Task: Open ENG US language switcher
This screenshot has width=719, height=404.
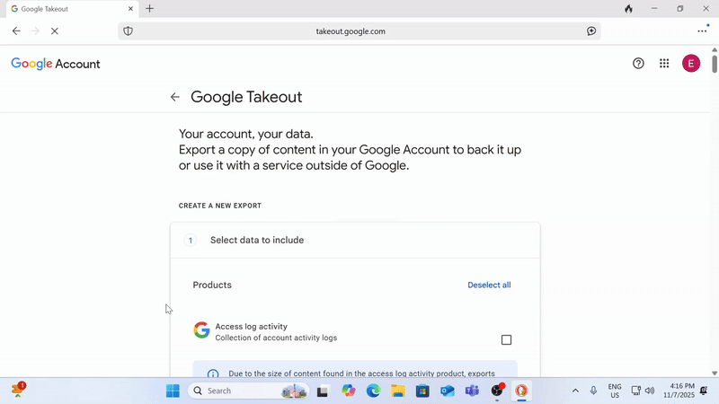Action: pos(615,391)
